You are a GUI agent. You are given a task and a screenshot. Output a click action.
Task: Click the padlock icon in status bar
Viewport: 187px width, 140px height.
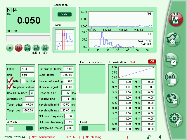pyautogui.click(x=148, y=137)
